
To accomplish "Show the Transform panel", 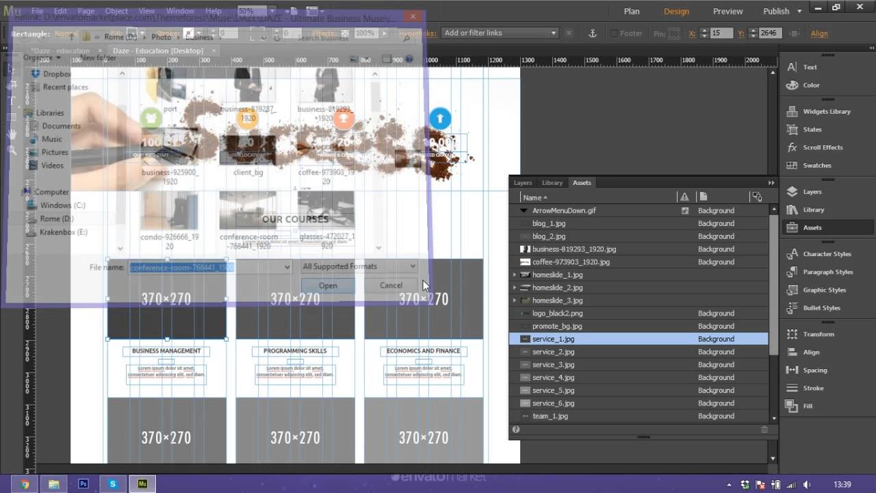I will [810, 334].
